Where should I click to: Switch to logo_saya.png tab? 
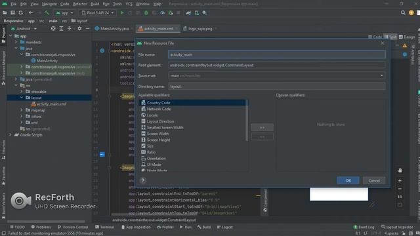point(199,29)
